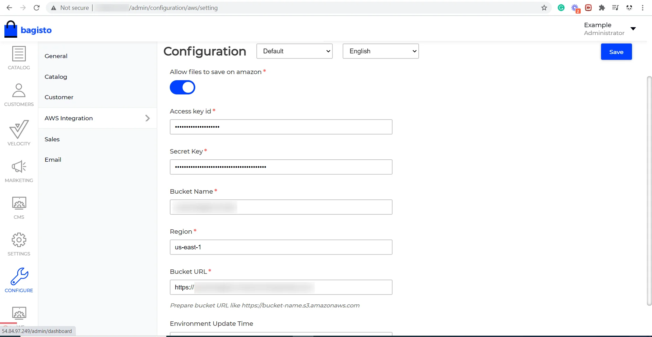Open Chrome three-dot menu

[x=642, y=7]
